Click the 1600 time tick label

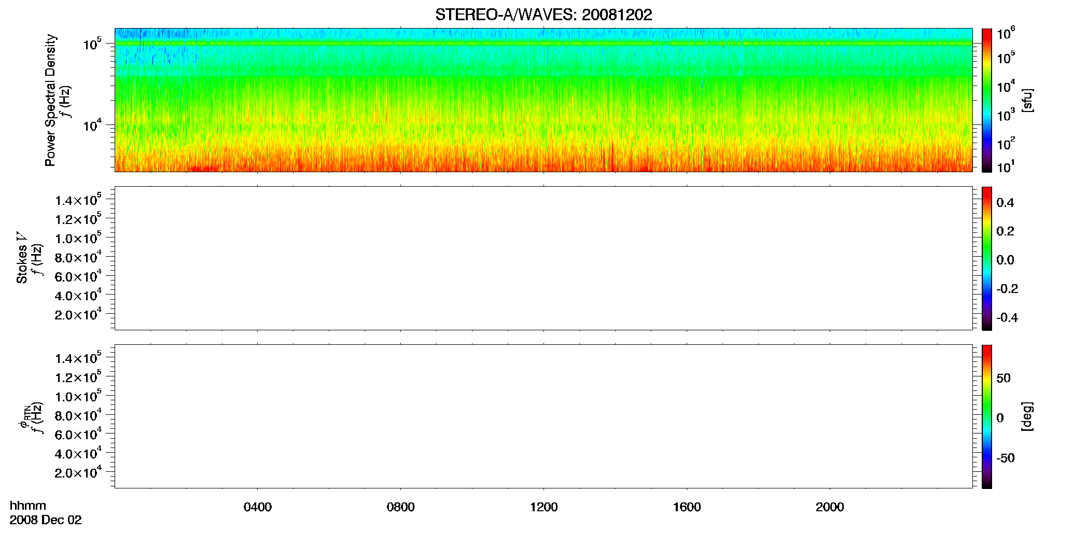[687, 507]
